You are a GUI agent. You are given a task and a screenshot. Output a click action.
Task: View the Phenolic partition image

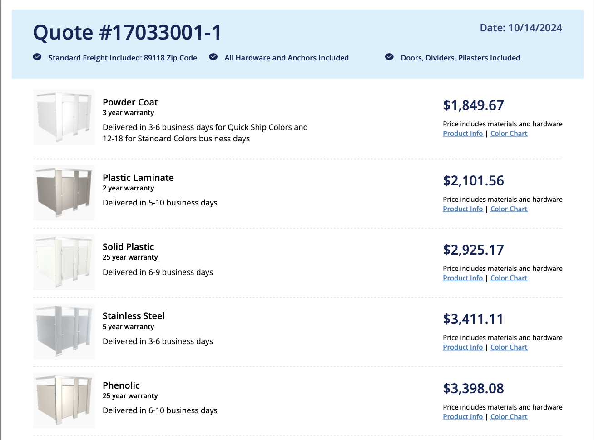pos(64,400)
